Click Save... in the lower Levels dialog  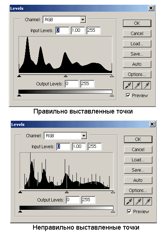click(x=138, y=170)
